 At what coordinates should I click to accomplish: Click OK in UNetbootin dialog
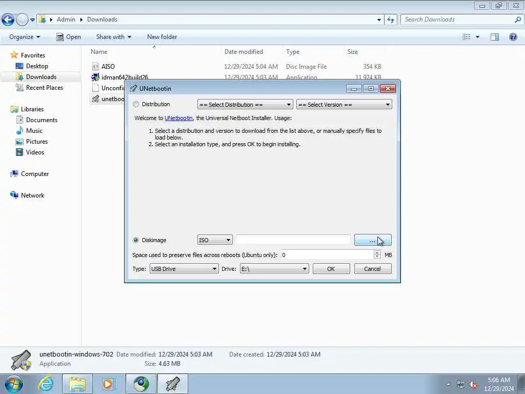coord(331,269)
